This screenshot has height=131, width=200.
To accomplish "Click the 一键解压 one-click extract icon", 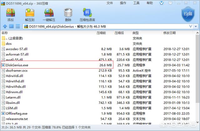I will pyautogui.click(x=49, y=13).
